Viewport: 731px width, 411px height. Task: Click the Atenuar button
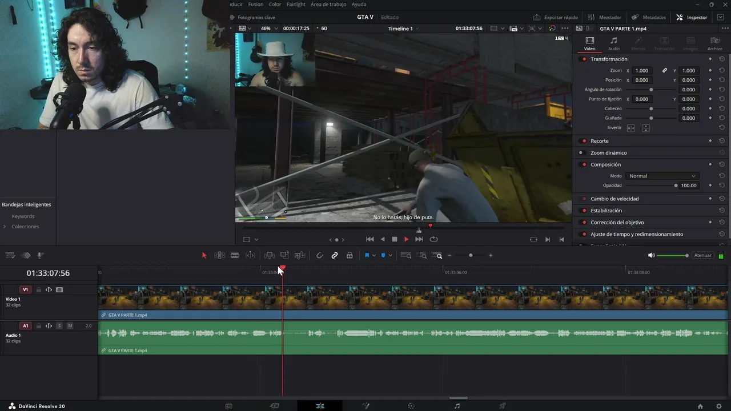point(702,255)
